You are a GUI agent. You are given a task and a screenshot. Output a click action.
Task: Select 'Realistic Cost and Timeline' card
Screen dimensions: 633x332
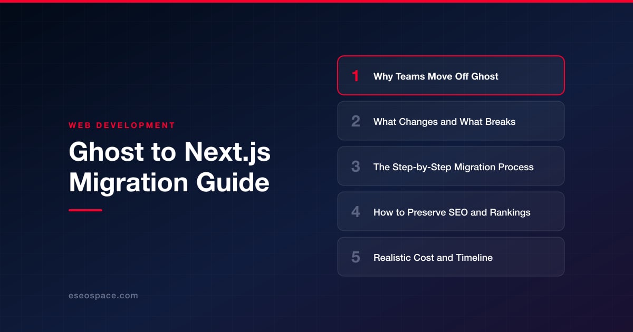pos(451,257)
